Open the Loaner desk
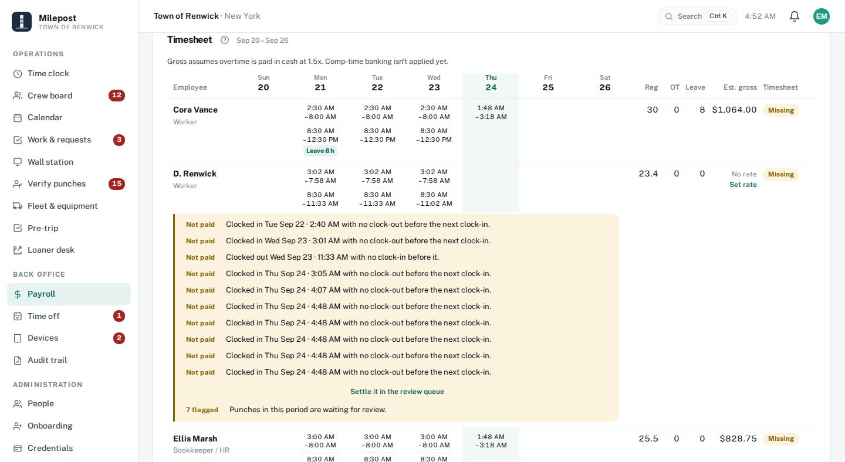845x462 pixels. (x=69, y=250)
